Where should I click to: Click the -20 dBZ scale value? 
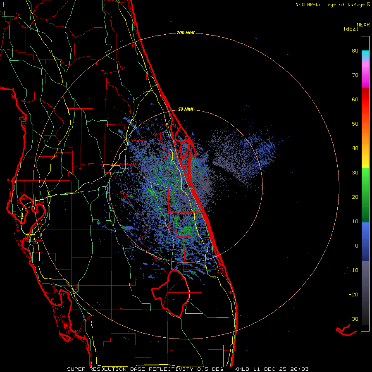353,295
